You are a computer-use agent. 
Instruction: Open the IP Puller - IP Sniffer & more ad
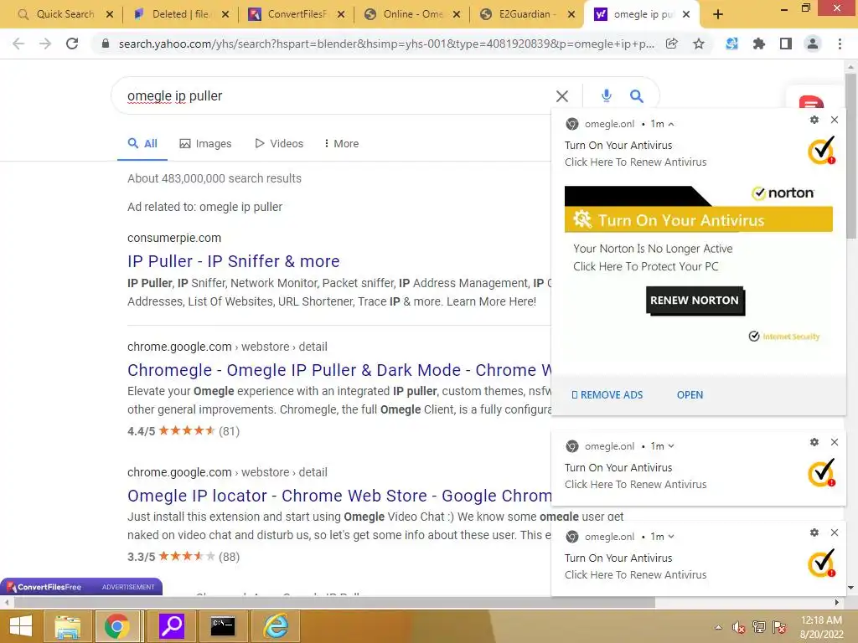234,261
